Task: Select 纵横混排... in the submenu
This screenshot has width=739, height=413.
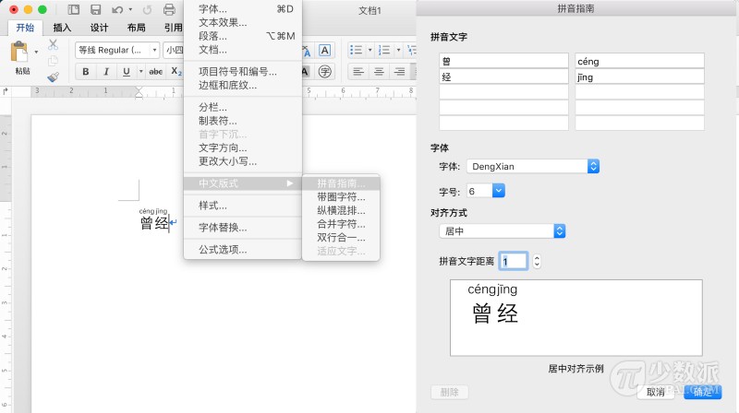Action: click(341, 211)
